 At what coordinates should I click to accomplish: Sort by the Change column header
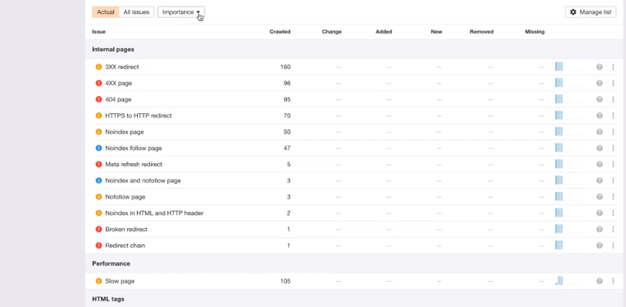click(332, 32)
